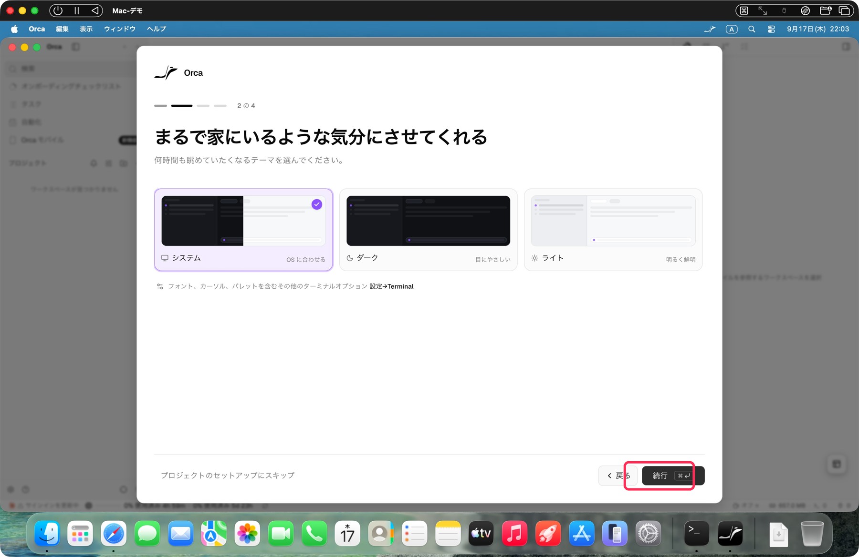Open the 表示 menu

pos(86,29)
